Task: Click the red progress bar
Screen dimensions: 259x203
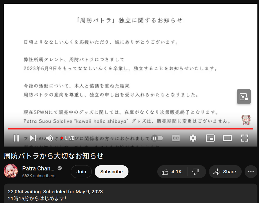Action: coord(130,129)
